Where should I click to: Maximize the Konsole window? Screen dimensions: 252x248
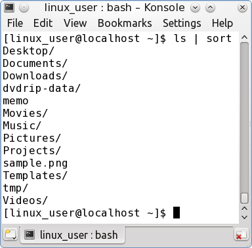pyautogui.click(x=210, y=8)
